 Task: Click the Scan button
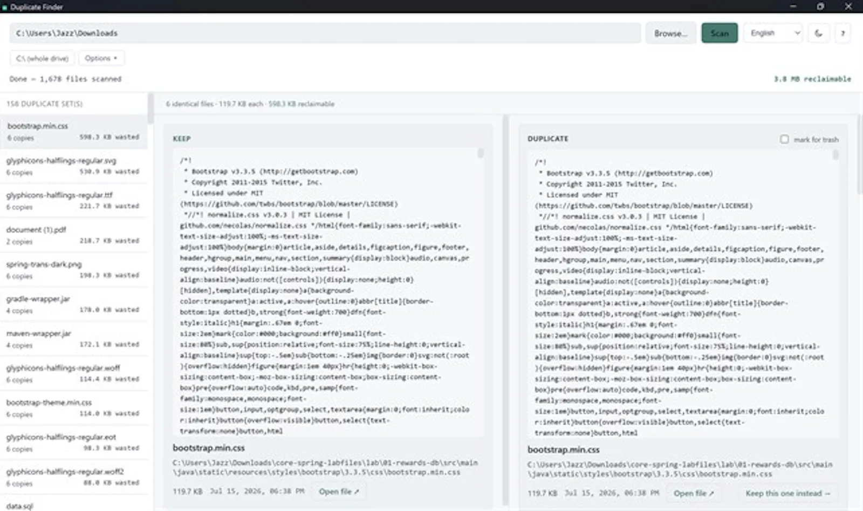tap(720, 33)
